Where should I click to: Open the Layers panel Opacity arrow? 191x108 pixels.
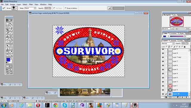187,43
